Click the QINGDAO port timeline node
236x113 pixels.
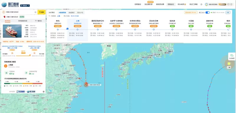pyautogui.click(x=58, y=29)
